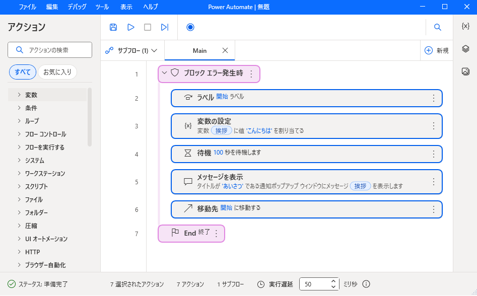The image size is (477, 296).
Task: Switch to お気に入り filter
Action: click(57, 72)
